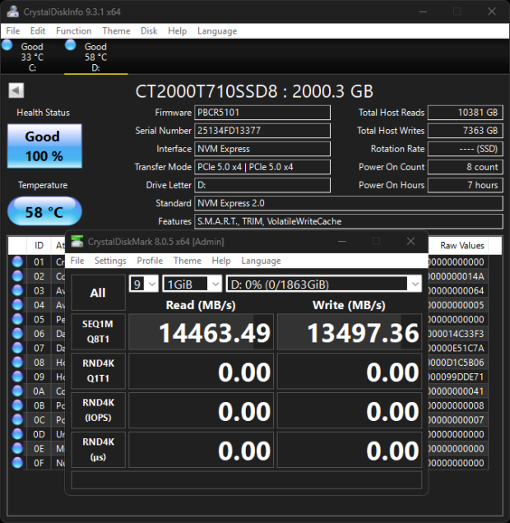Image resolution: width=510 pixels, height=523 pixels.
Task: Select the D: drive status orb
Action: coord(71,45)
